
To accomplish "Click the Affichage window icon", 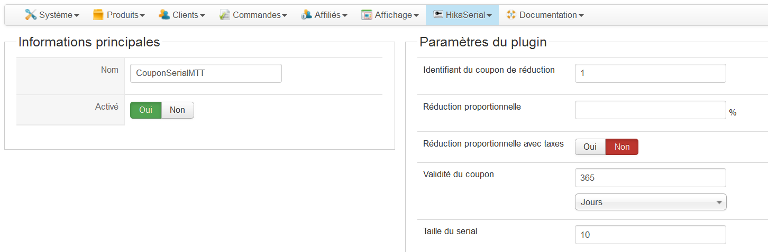I will click(367, 15).
